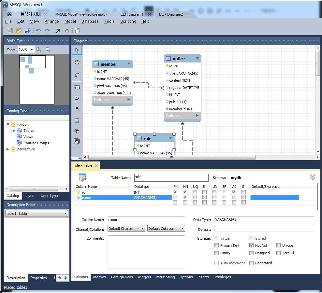Select the eraser tool
Image resolution: width=322 pixels, height=293 pixels.
click(77, 75)
